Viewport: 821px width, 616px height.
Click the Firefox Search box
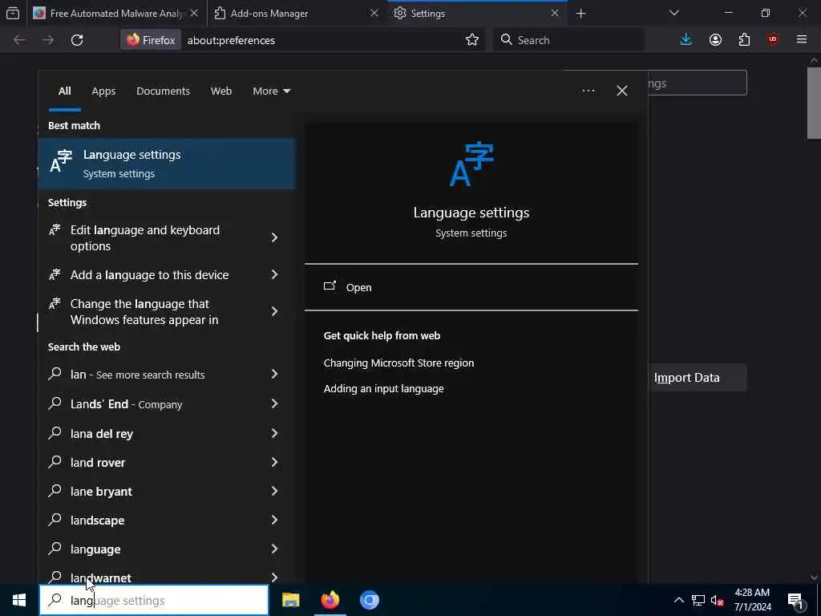point(568,40)
